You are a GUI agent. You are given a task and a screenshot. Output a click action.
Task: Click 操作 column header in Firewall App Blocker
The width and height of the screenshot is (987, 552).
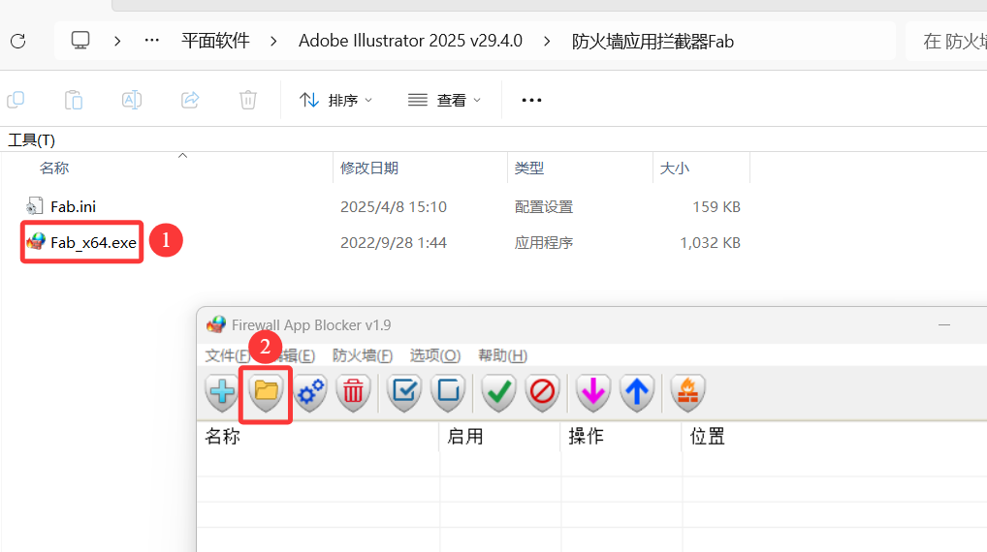(x=586, y=437)
